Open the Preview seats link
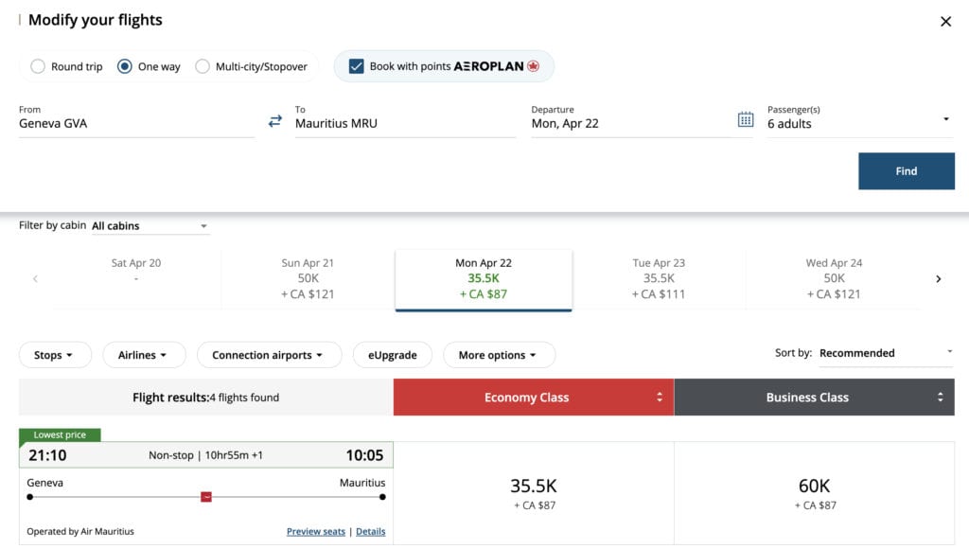969x549 pixels. click(315, 531)
